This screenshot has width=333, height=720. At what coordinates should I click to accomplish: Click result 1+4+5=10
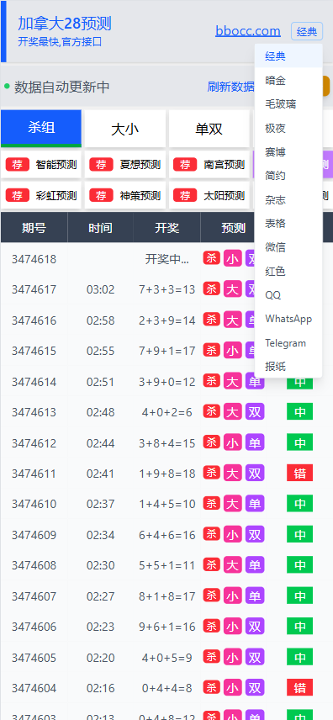(167, 504)
